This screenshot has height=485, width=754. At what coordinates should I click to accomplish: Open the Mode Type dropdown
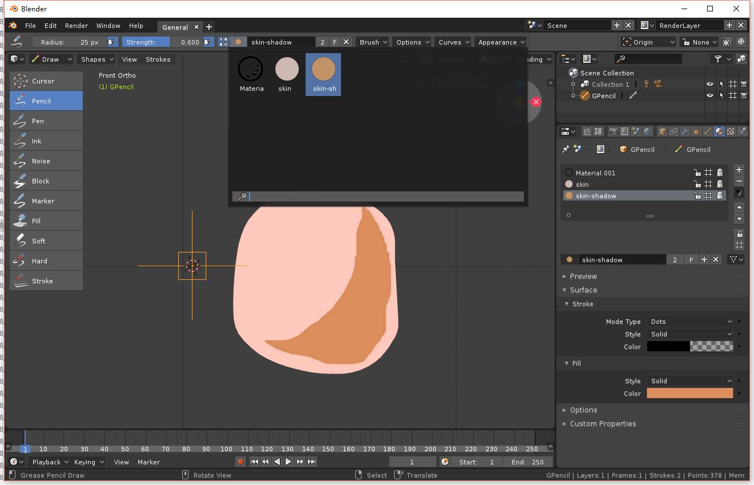click(x=690, y=322)
